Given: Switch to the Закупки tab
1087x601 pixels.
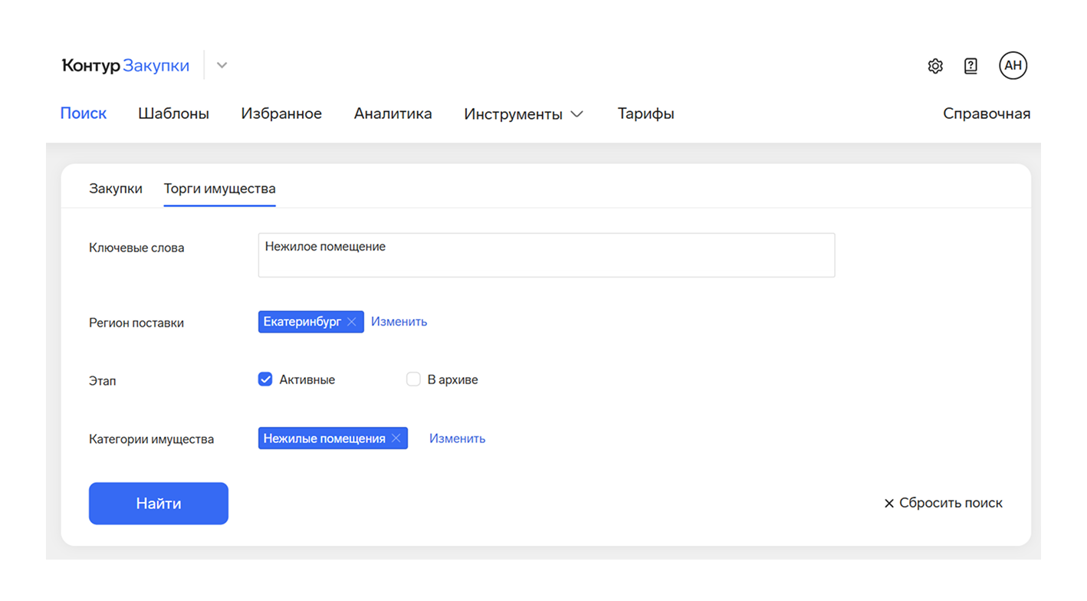Looking at the screenshot, I should pos(116,189).
